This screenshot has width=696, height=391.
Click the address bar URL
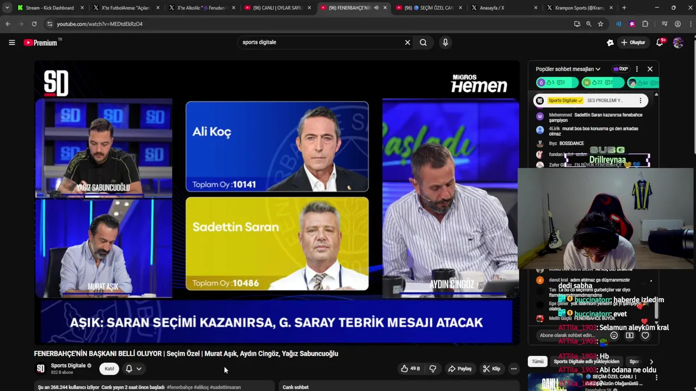pyautogui.click(x=100, y=24)
